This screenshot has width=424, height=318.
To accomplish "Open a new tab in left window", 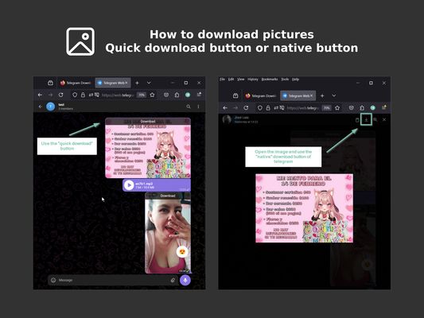I will [x=137, y=83].
